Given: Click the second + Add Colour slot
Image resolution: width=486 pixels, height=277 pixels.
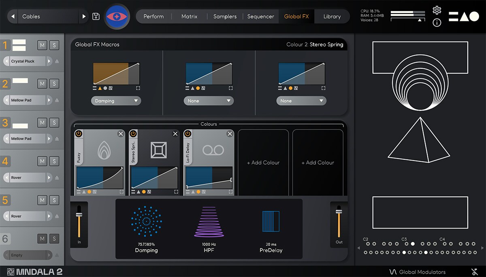Looking at the screenshot, I should [x=318, y=163].
